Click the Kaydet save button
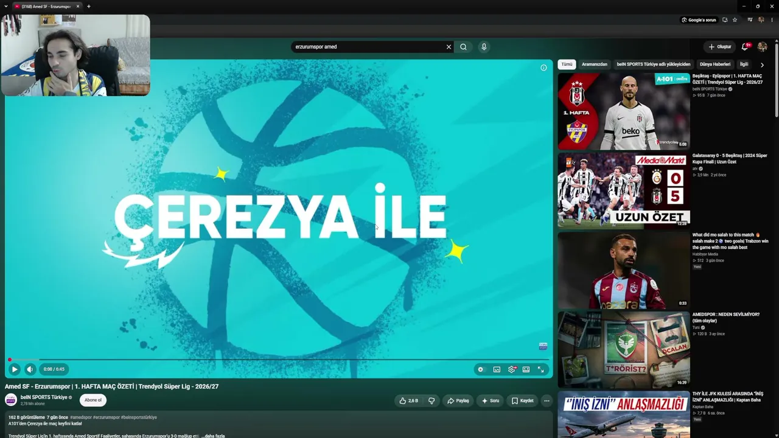This screenshot has width=779, height=438. click(x=523, y=401)
